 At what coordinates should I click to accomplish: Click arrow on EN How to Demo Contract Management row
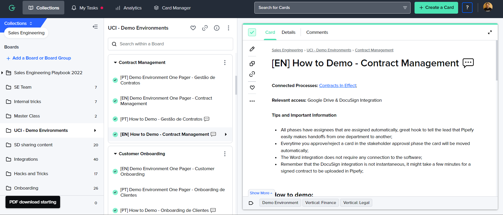[226, 135]
